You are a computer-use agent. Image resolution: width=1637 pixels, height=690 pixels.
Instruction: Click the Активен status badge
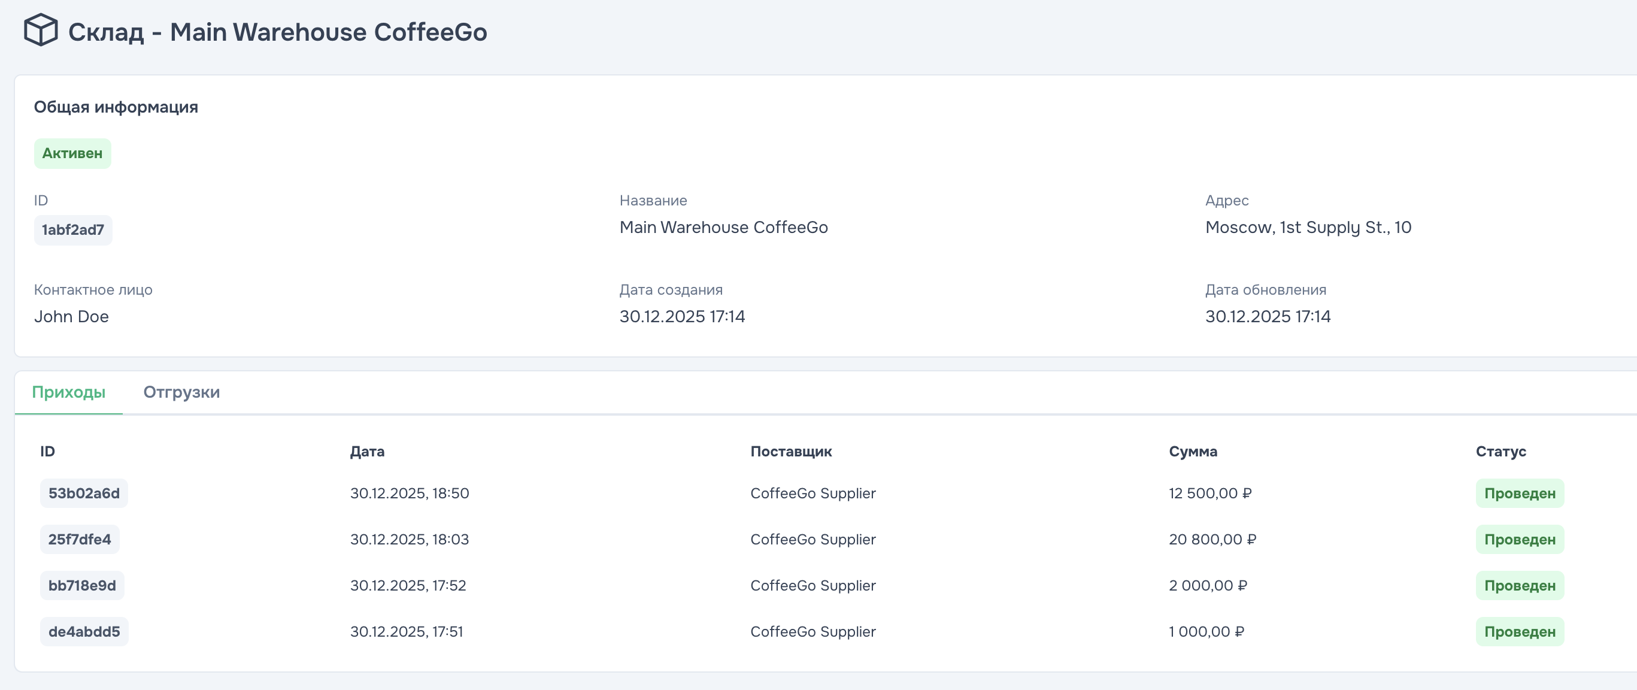72,153
